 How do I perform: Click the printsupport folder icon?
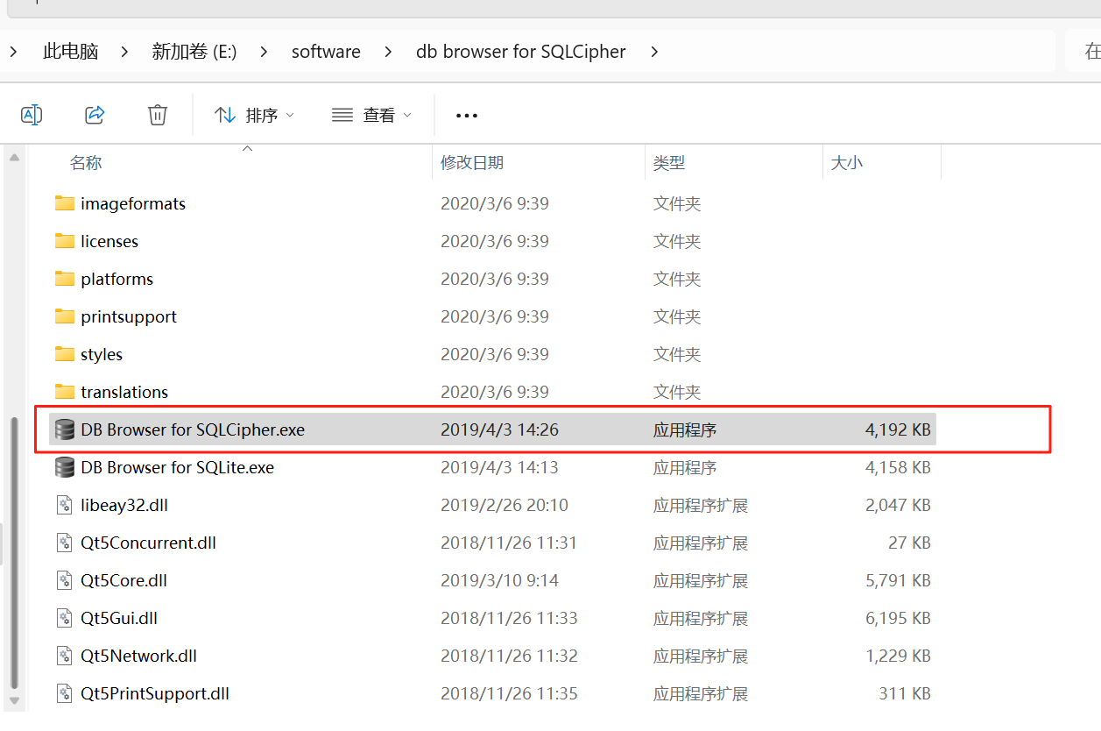(65, 316)
